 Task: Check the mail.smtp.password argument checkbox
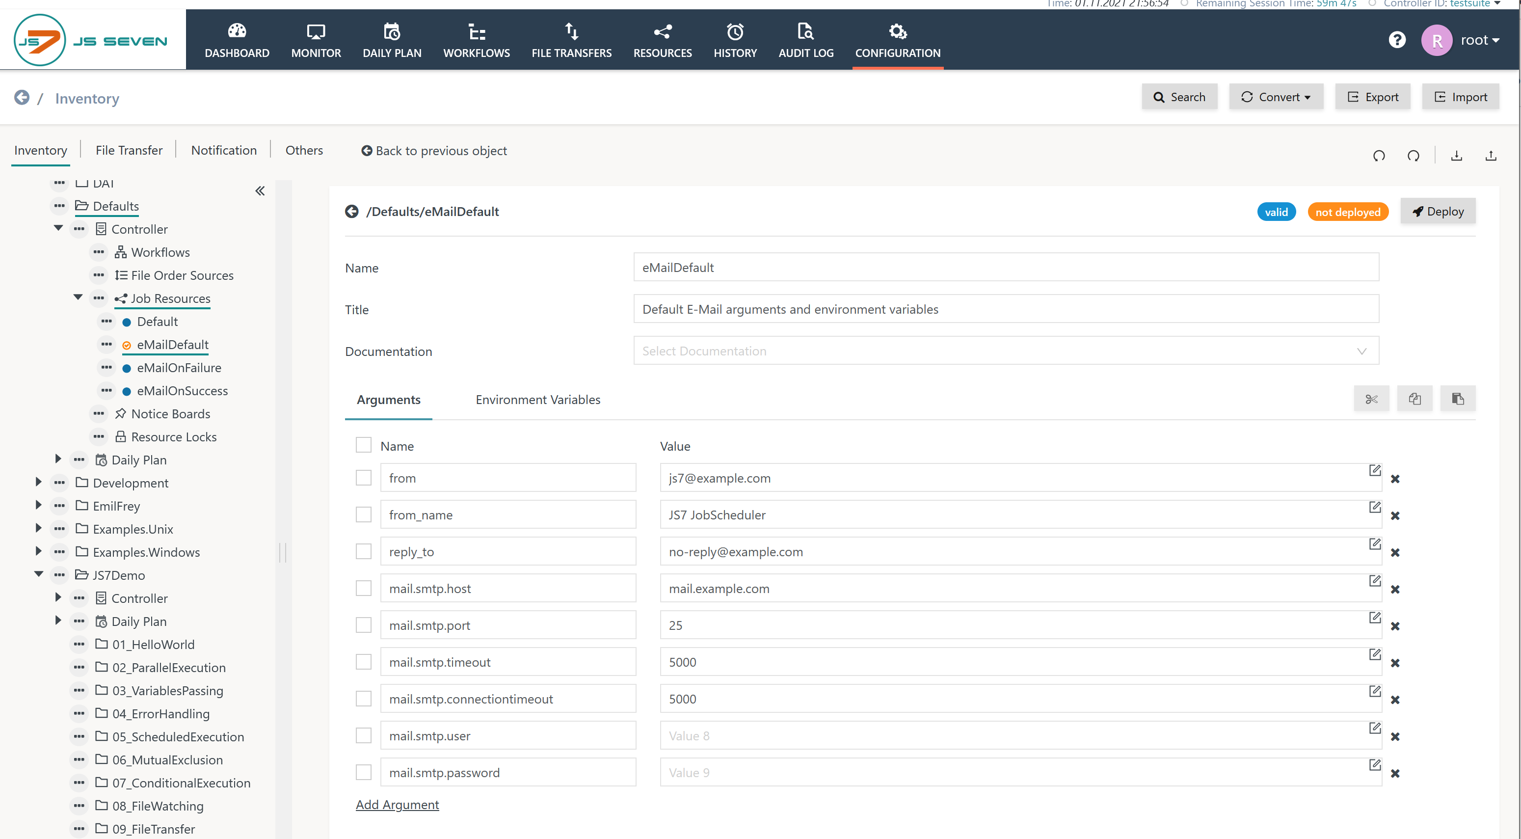pyautogui.click(x=364, y=772)
